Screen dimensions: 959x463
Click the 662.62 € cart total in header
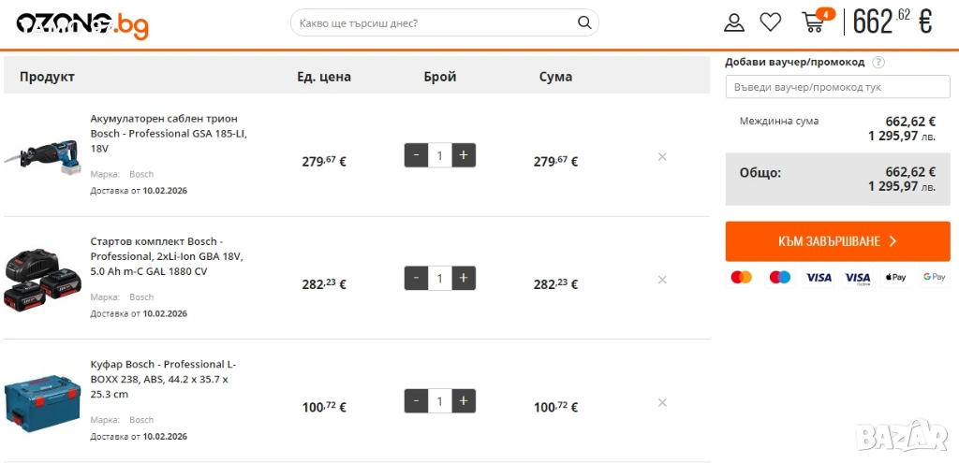click(893, 22)
